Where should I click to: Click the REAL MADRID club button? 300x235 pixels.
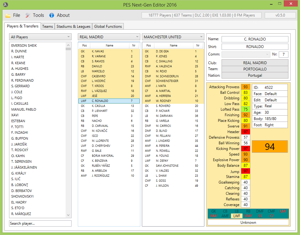255,63
